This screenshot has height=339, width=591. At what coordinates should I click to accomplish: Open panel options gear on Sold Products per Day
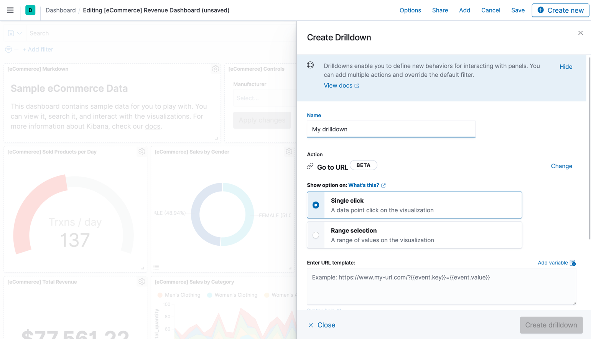point(142,152)
